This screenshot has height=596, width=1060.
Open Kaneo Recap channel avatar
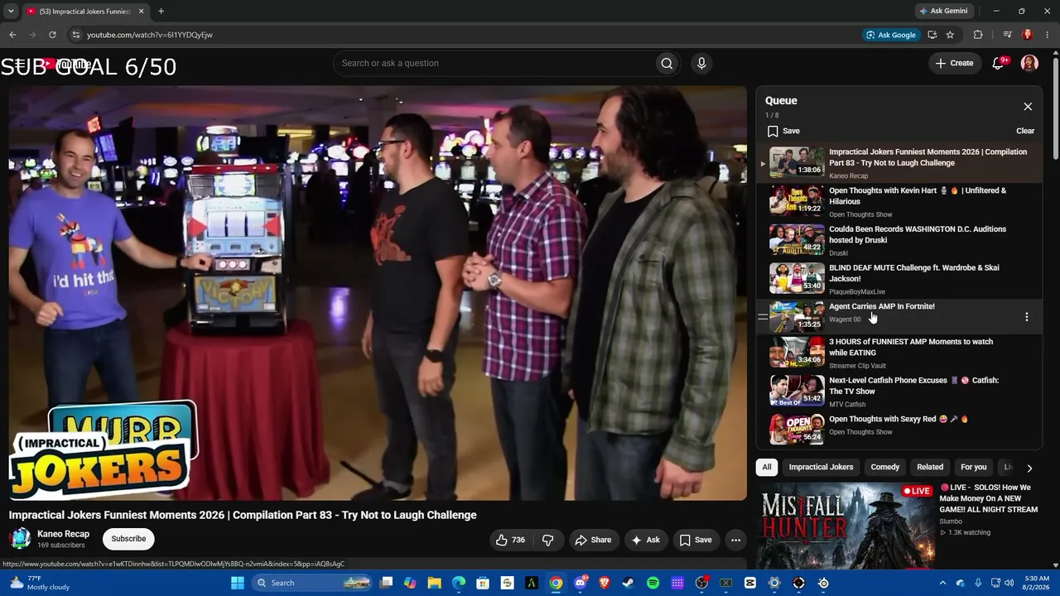click(x=20, y=539)
